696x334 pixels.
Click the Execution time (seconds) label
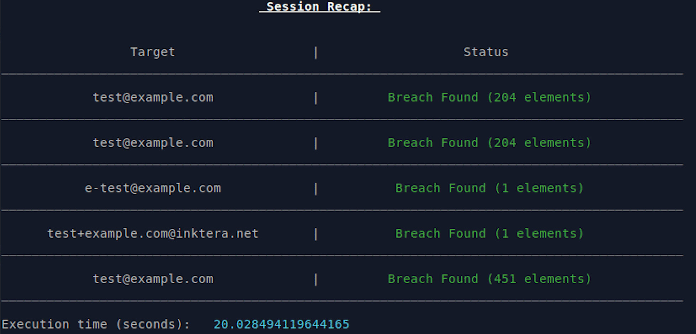coord(96,324)
